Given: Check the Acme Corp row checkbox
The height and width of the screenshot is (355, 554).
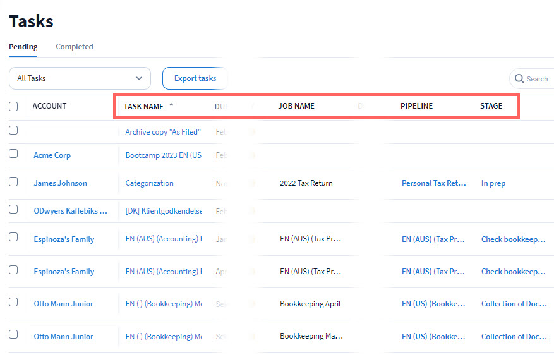Looking at the screenshot, I should 13,153.
